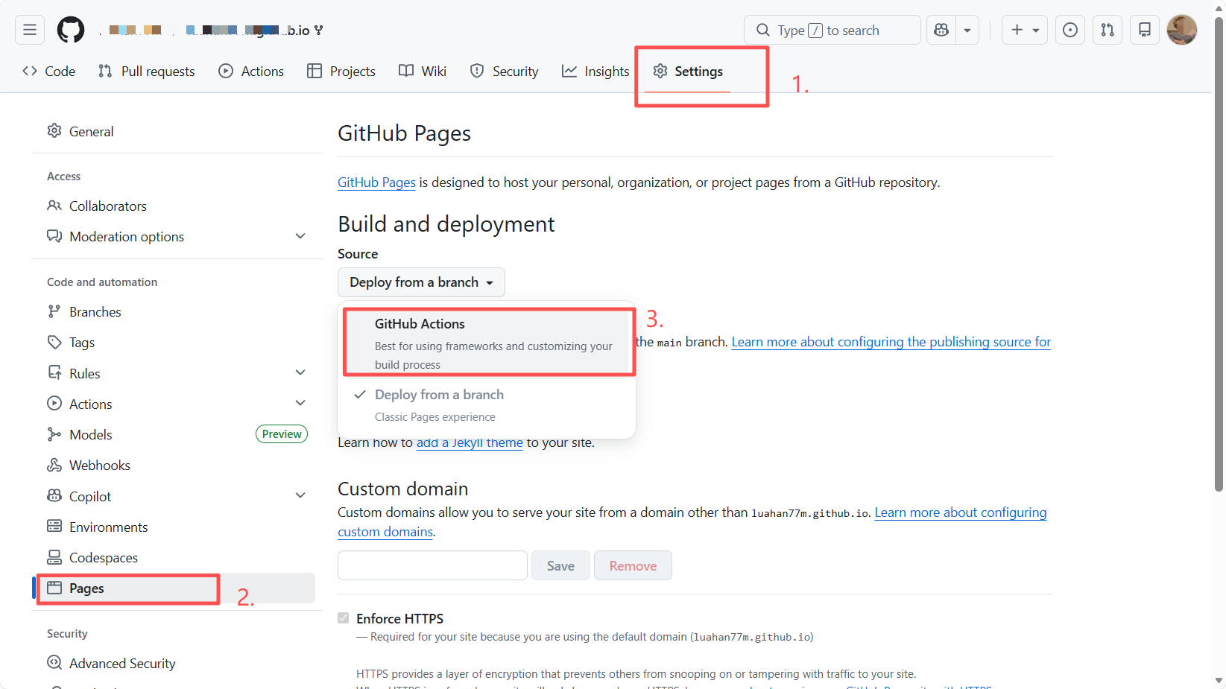The width and height of the screenshot is (1226, 689).
Task: Open the hamburger navigation menu
Action: (x=30, y=30)
